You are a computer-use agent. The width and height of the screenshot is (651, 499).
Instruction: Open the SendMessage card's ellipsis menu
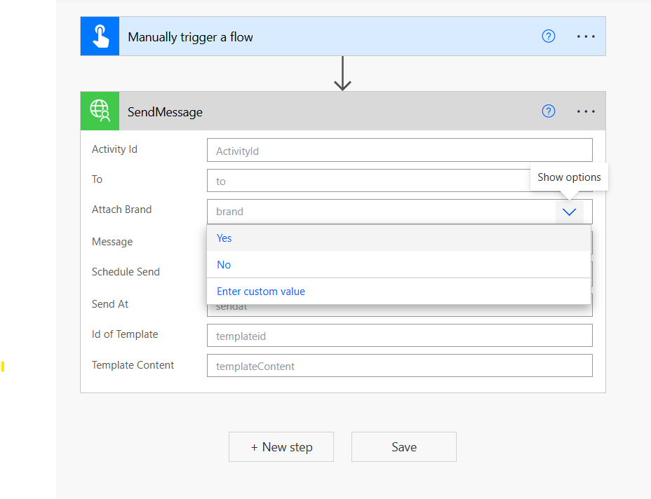point(586,111)
